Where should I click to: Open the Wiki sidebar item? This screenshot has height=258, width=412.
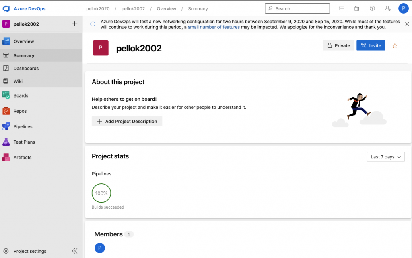pyautogui.click(x=18, y=81)
